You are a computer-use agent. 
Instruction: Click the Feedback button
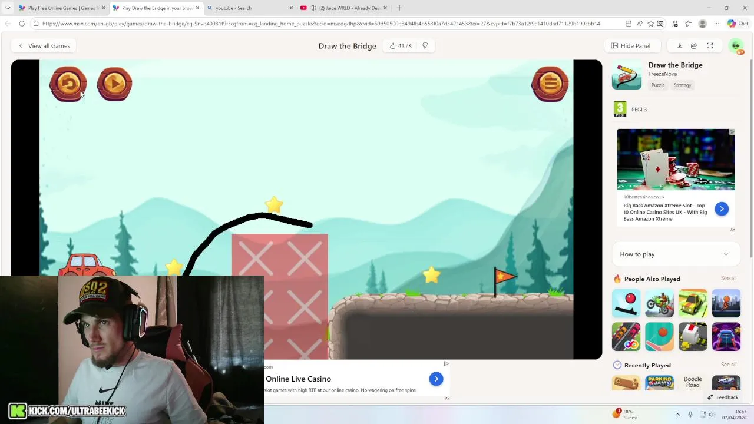[723, 397]
